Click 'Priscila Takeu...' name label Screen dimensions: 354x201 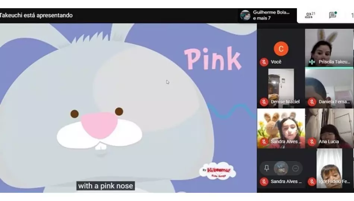coord(334,62)
